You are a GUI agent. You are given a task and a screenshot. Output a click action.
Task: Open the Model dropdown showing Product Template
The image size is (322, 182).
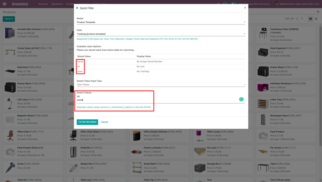pyautogui.click(x=161, y=22)
